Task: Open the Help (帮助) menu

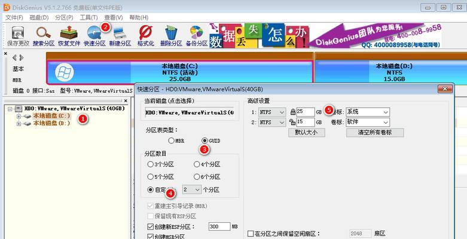Action: coord(139,17)
